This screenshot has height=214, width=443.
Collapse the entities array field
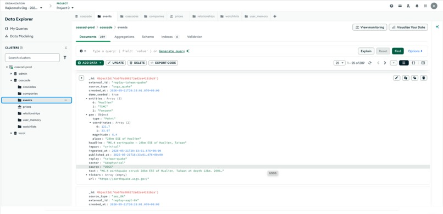point(86,98)
